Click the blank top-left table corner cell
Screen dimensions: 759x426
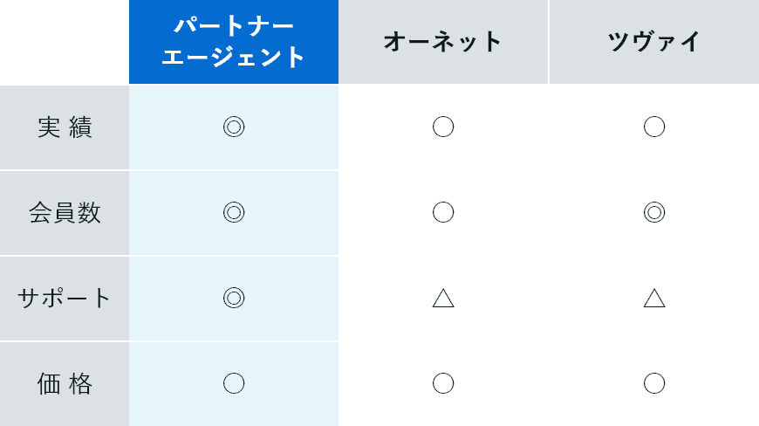click(65, 42)
